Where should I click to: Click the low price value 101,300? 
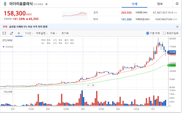click(126, 19)
